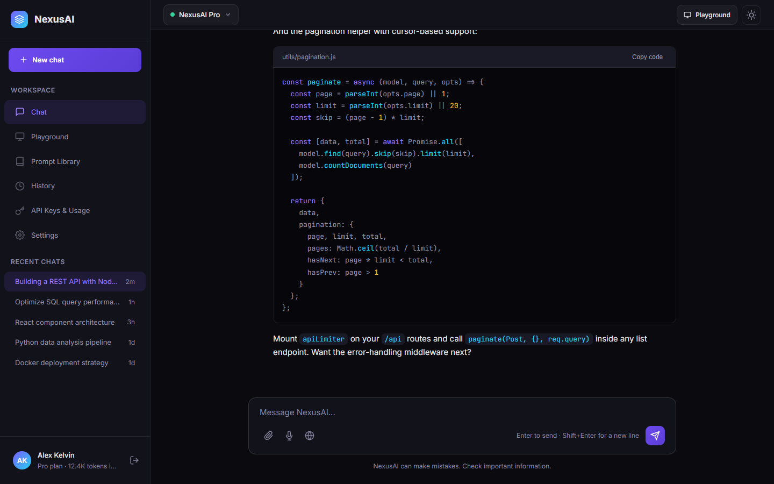The width and height of the screenshot is (774, 484).
Task: Open recent chat 'Building a REST API with Nod...'
Action: pyautogui.click(x=75, y=282)
